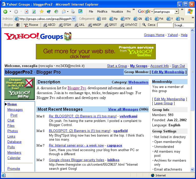The width and height of the screenshot is (196, 179).
Task: Click the Leave Group link
Action: pyautogui.click(x=163, y=103)
